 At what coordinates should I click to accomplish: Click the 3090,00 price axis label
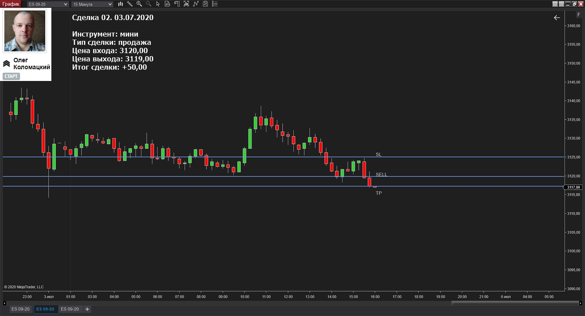point(574,289)
